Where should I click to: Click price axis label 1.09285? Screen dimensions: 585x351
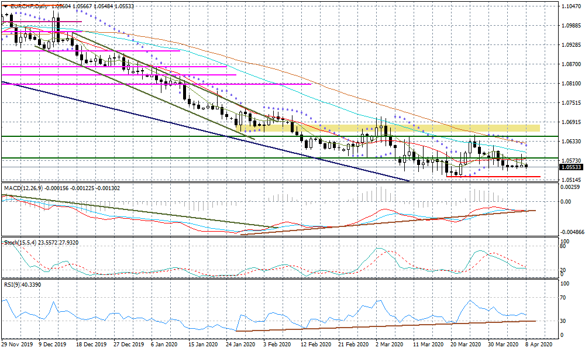click(571, 45)
